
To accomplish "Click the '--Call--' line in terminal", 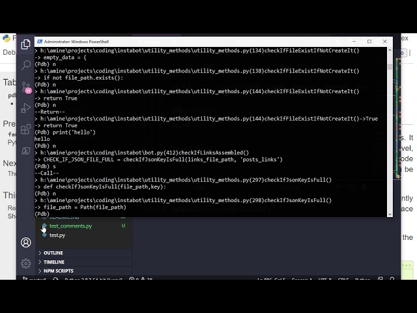I will [x=46, y=173].
